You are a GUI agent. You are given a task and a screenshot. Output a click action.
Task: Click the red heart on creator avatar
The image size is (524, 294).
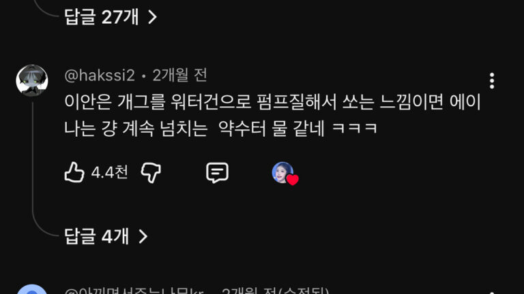click(293, 180)
